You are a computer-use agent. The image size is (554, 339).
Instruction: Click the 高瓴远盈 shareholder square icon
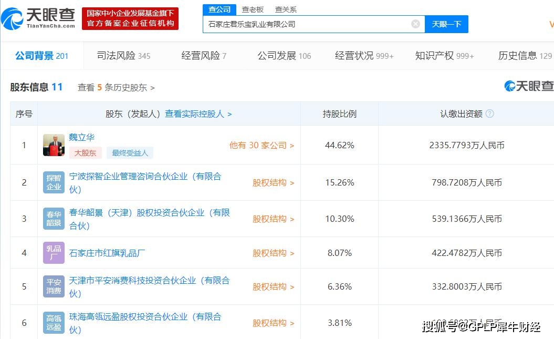click(x=53, y=323)
